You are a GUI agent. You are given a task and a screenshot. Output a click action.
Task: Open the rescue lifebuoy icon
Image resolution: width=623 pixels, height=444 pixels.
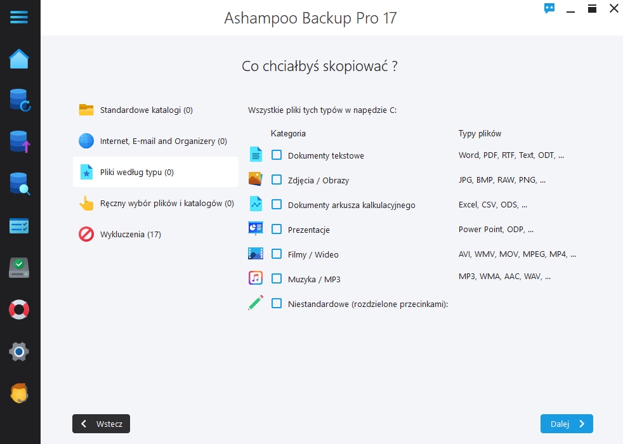pyautogui.click(x=19, y=310)
